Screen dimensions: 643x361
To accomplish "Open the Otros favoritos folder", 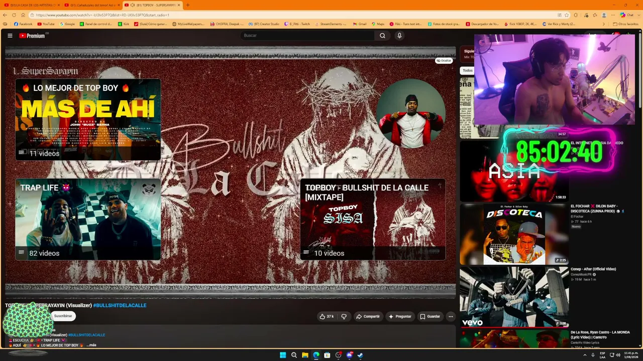I will (625, 24).
